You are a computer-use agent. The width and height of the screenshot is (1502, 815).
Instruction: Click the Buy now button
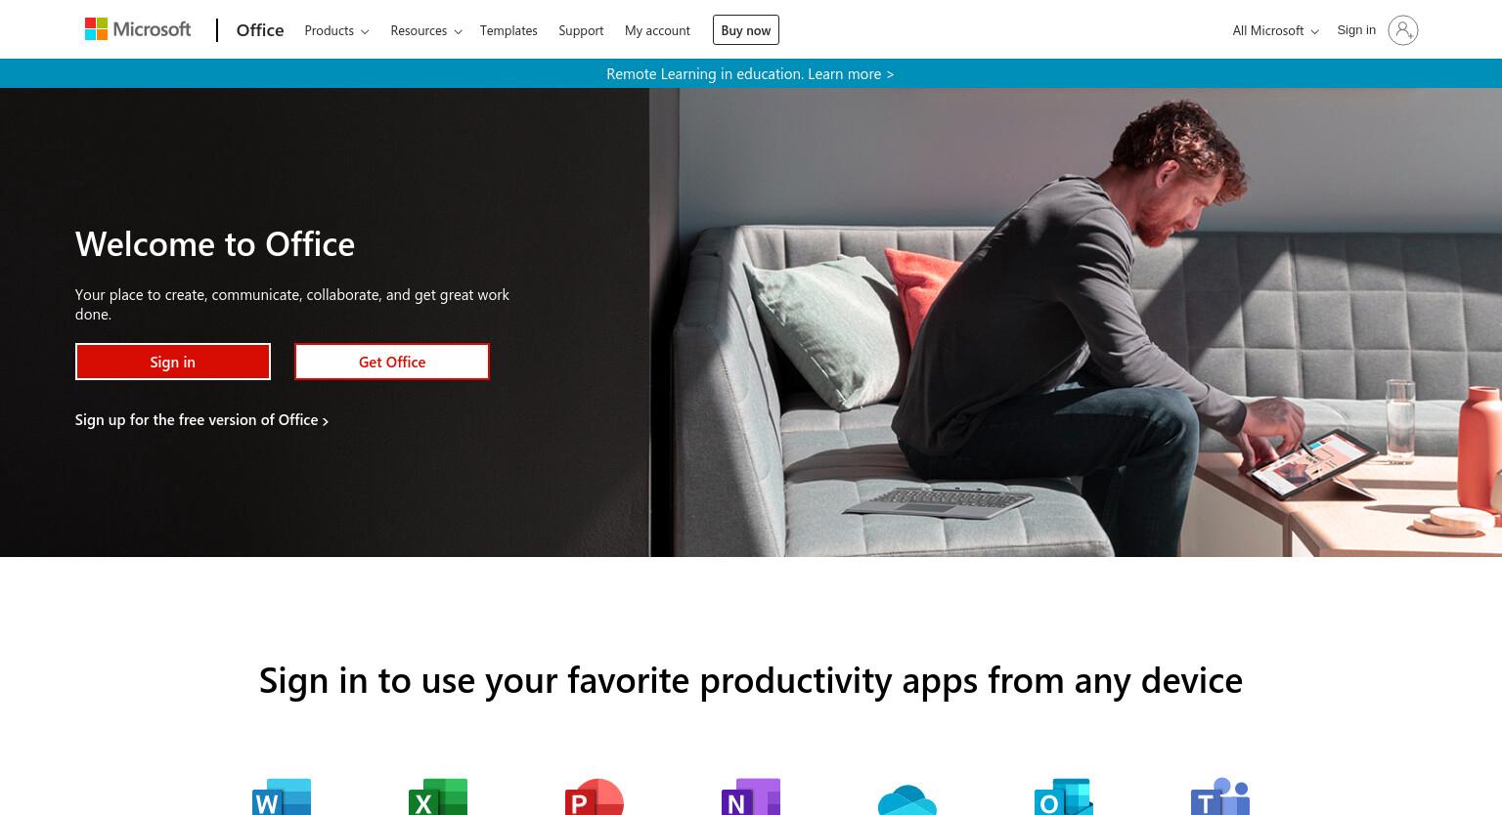[x=746, y=30]
